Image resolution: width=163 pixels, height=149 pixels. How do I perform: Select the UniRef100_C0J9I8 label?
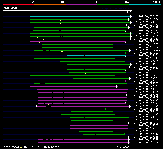click(146, 117)
